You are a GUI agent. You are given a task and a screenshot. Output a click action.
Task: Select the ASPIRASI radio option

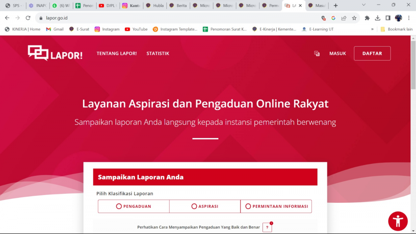[x=205, y=206]
